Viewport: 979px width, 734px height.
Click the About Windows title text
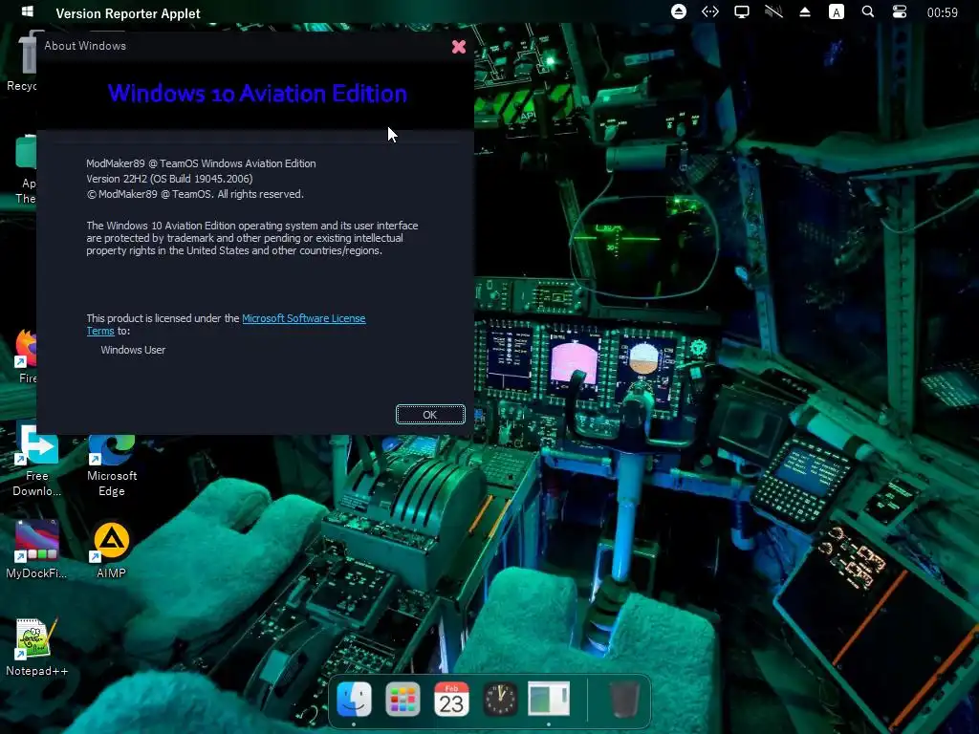[85, 46]
